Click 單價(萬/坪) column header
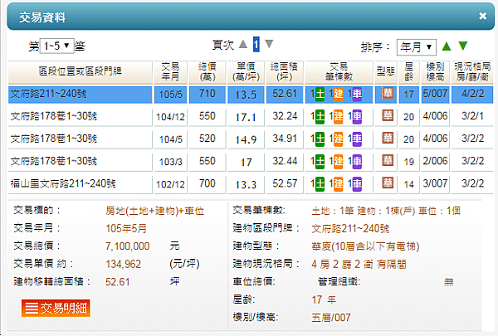Screen dimensions: 498x336 click(x=246, y=72)
